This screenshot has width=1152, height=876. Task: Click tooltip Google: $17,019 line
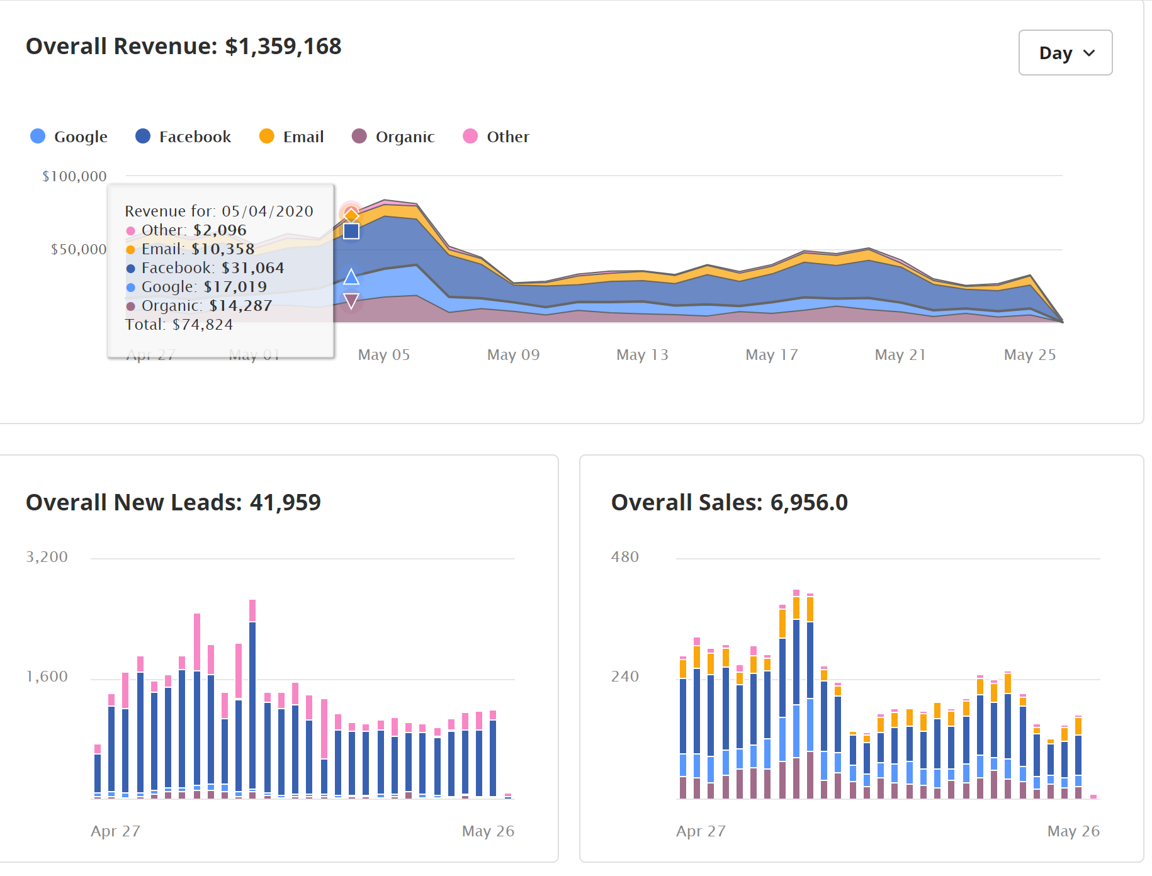tap(196, 287)
